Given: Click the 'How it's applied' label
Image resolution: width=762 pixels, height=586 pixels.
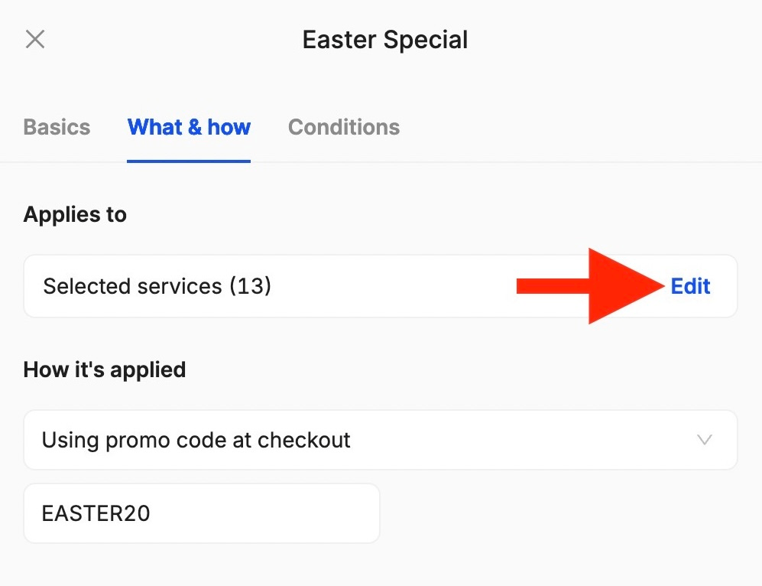Looking at the screenshot, I should (104, 370).
